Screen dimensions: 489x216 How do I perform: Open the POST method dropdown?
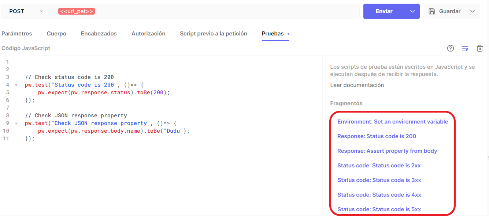pyautogui.click(x=26, y=11)
